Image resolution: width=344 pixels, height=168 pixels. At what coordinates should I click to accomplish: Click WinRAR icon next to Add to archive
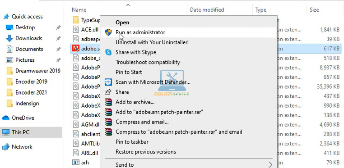108,102
